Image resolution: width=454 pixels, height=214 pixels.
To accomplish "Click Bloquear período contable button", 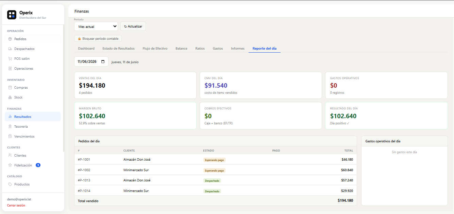I will [x=98, y=39].
